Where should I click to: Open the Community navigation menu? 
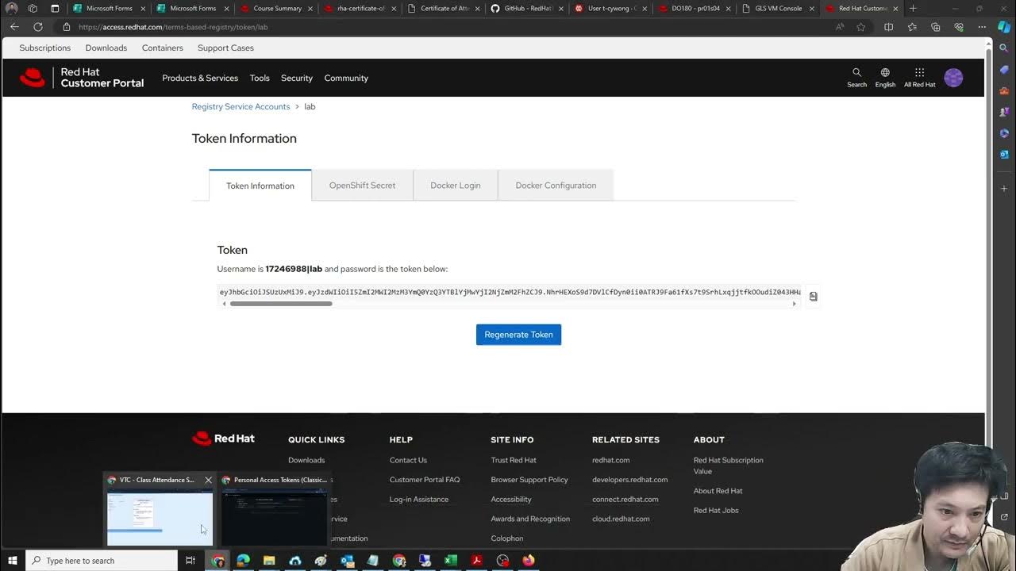tap(346, 78)
